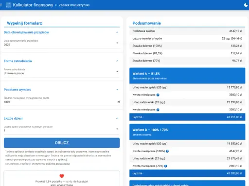Click the Przekaż 1,5% podatku donation text

click(62, 182)
